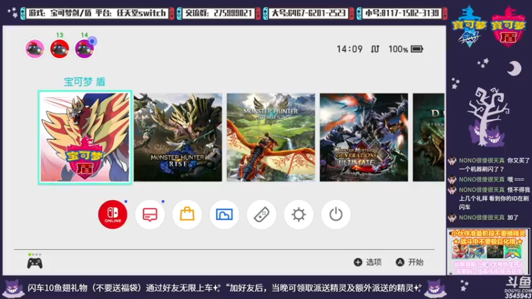Open the Nintendo eShop bag icon
The image size is (532, 299).
click(187, 214)
